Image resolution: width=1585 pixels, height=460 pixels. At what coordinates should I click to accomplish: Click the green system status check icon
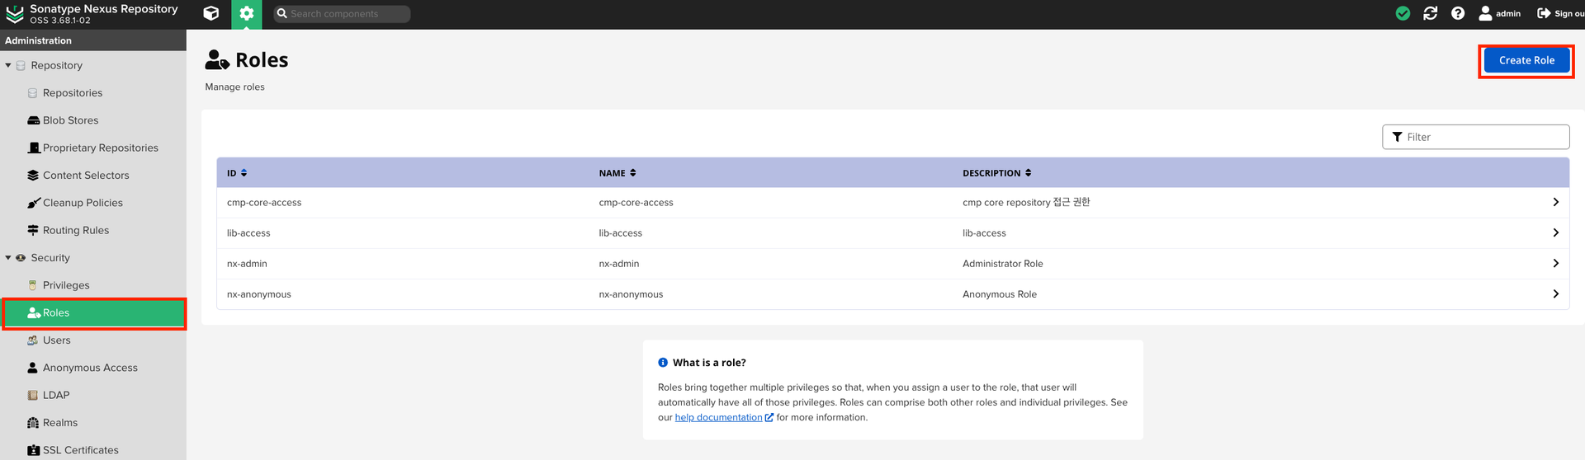(x=1403, y=13)
